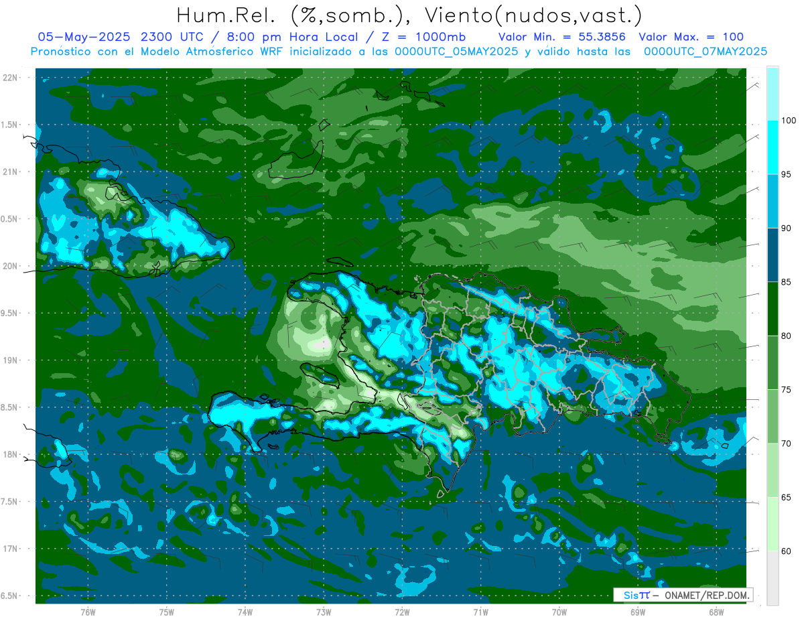The height and width of the screenshot is (621, 804).
Task: Click the '65' colorbar label
Action: pyautogui.click(x=787, y=498)
